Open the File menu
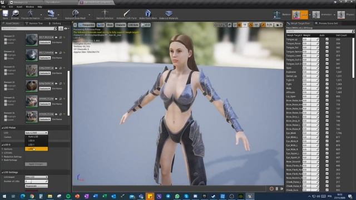 point(3,7)
